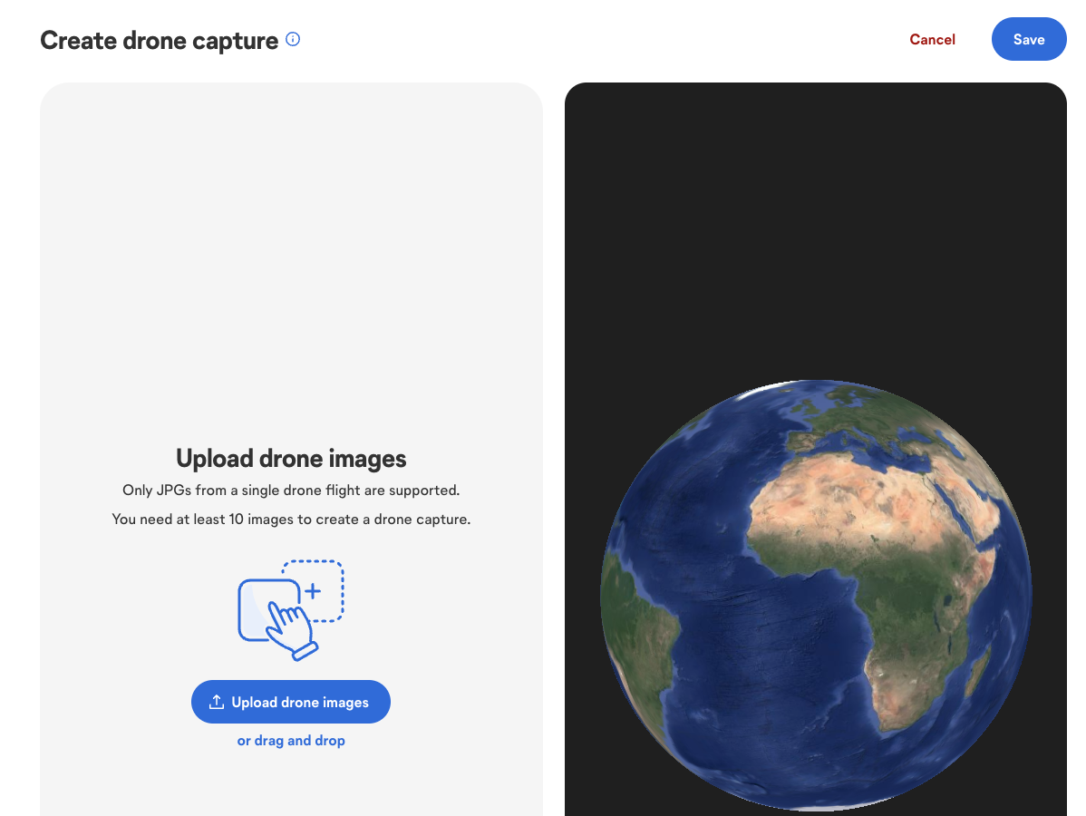Click the hand cursor in the upload illustration
Image resolution: width=1086 pixels, height=816 pixels.
289,630
